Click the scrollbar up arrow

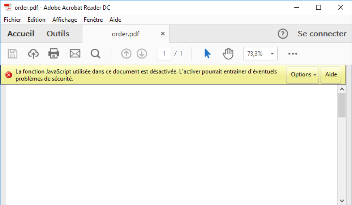tap(342, 89)
